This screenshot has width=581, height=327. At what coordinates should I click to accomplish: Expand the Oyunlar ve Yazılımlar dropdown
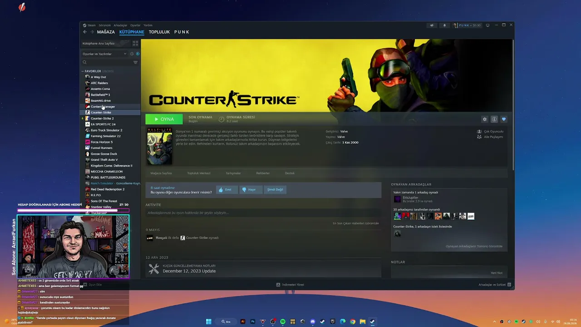pyautogui.click(x=104, y=54)
